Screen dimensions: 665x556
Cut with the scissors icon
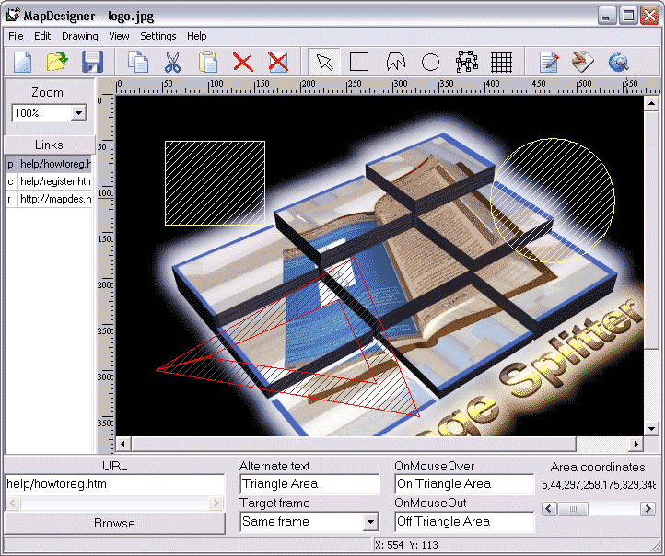[172, 62]
